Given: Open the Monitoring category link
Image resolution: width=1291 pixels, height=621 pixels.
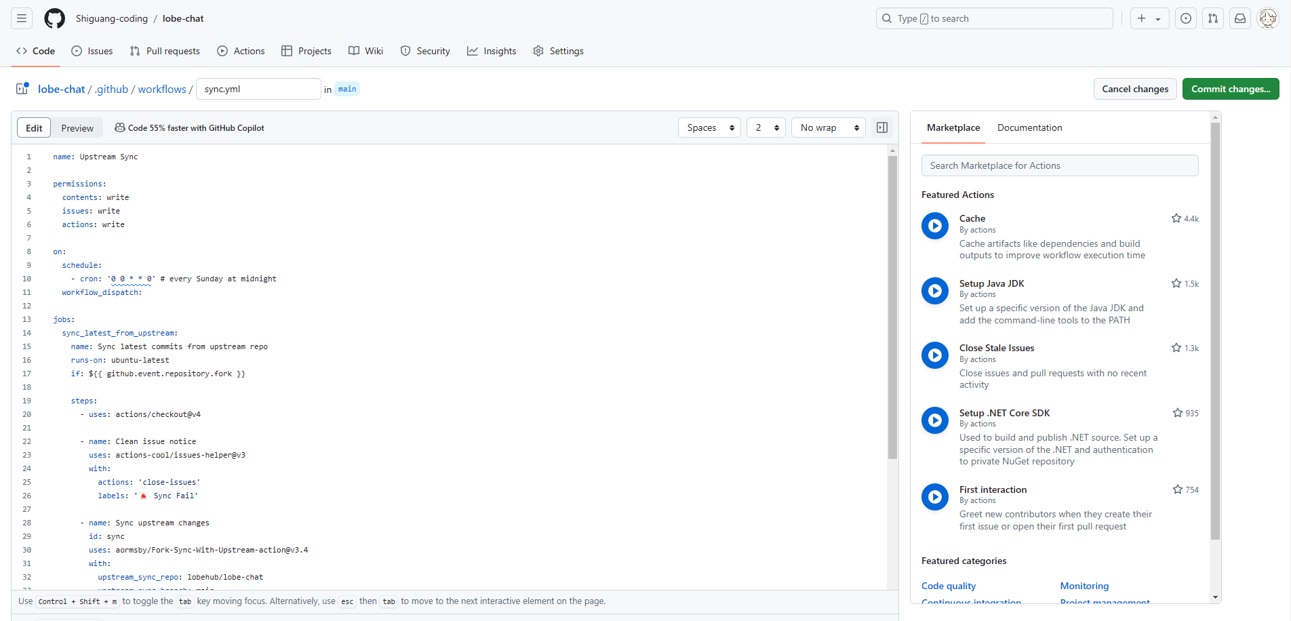Looking at the screenshot, I should (1084, 586).
